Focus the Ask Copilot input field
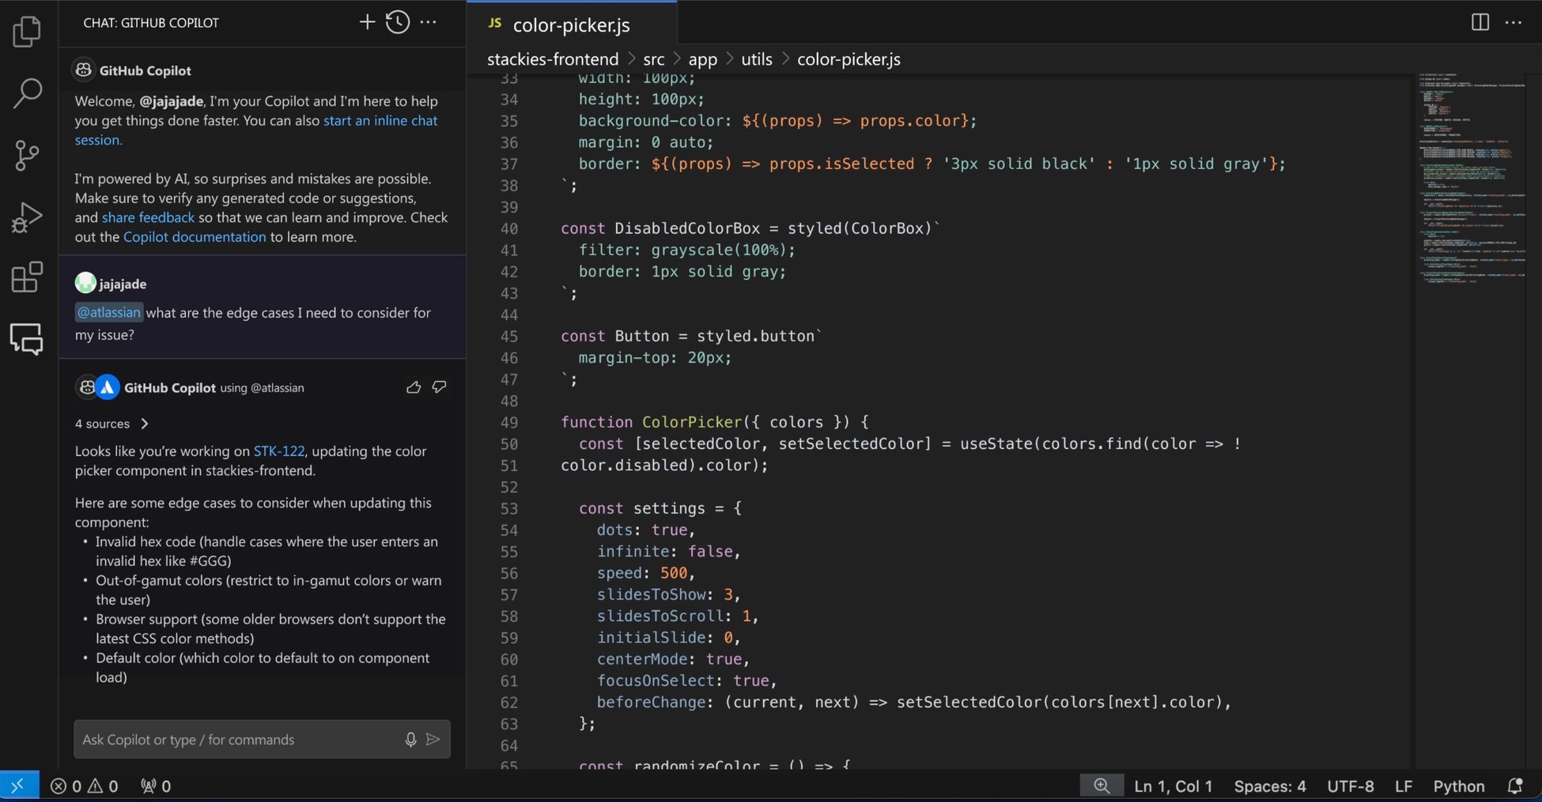Image resolution: width=1542 pixels, height=802 pixels. (237, 740)
